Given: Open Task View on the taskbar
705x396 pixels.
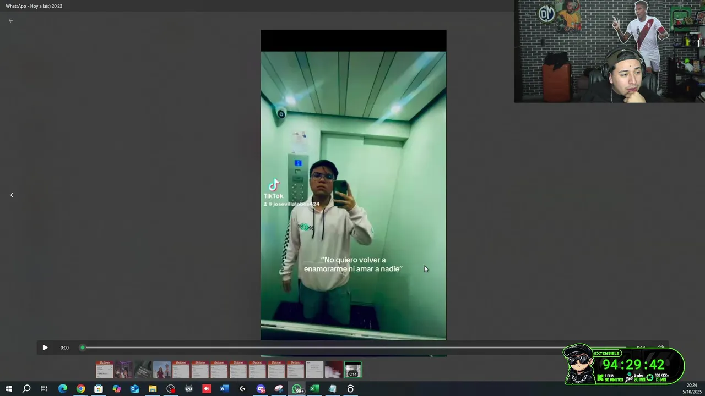Looking at the screenshot, I should (x=44, y=389).
